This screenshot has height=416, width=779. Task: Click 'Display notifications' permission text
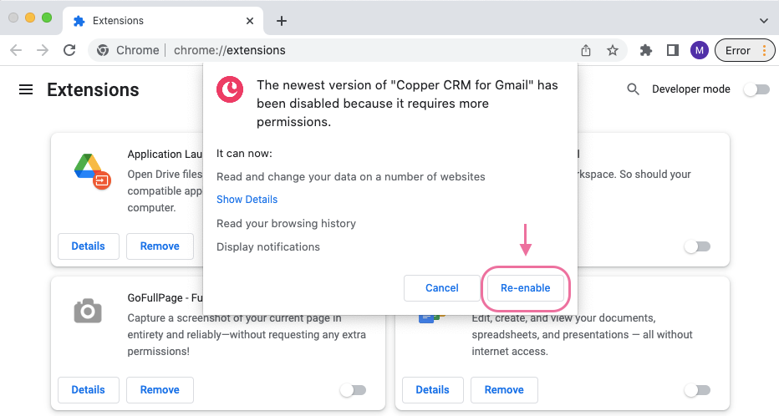(x=268, y=246)
